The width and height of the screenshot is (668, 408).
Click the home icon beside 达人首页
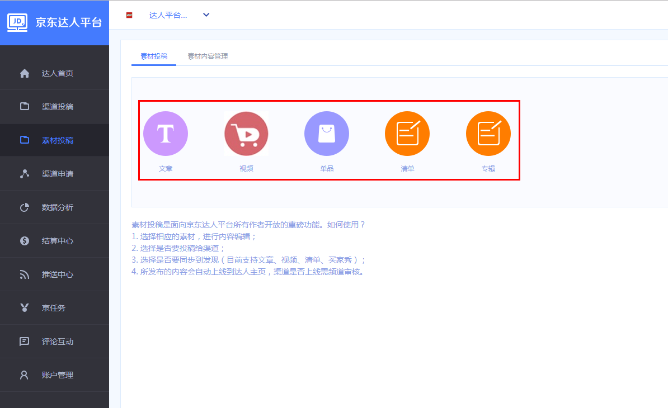pyautogui.click(x=25, y=73)
